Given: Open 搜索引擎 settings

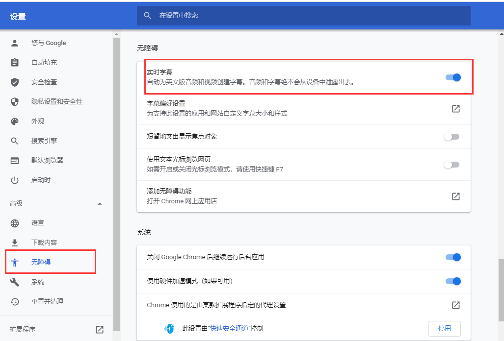Looking at the screenshot, I should coord(44,141).
